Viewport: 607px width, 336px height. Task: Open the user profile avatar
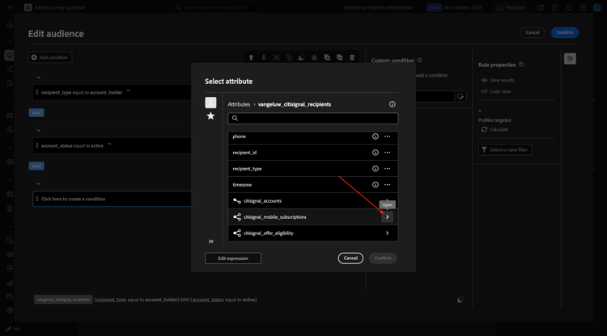pyautogui.click(x=597, y=7)
